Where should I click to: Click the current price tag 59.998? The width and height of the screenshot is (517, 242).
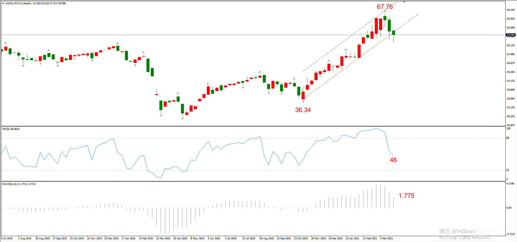click(x=511, y=35)
